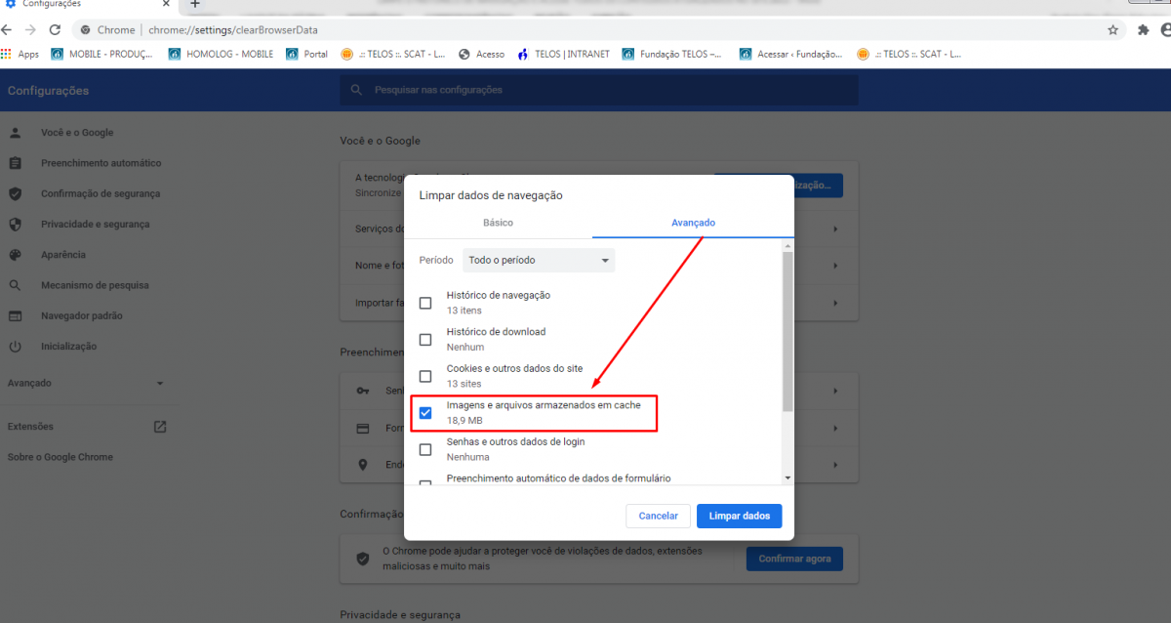Click the search magnifier in settings search
1171x623 pixels.
357,90
